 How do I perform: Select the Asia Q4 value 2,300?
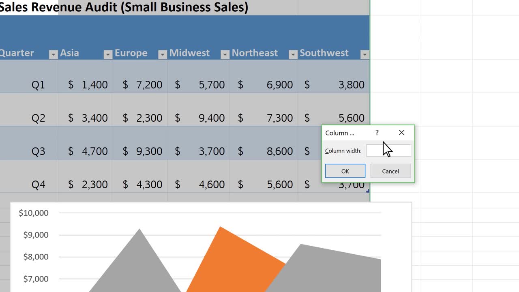[86, 176]
